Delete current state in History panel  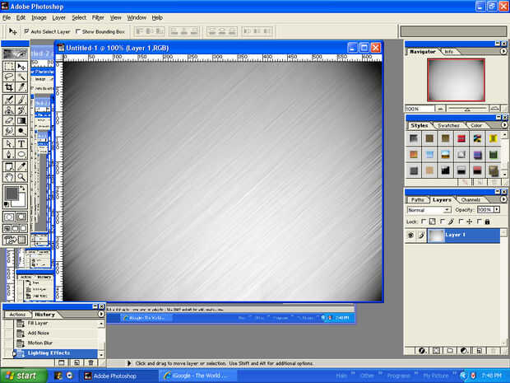click(x=90, y=362)
